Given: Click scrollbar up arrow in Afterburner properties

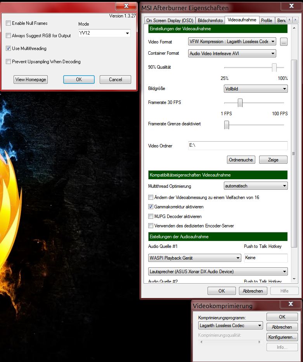Looking at the screenshot, I should tap(294, 28).
